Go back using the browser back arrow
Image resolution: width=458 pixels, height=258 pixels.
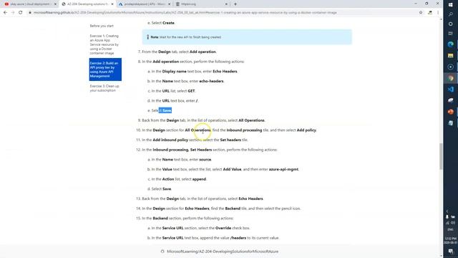5,13
